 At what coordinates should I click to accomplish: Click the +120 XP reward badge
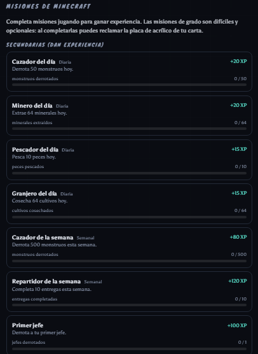[x=238, y=281]
